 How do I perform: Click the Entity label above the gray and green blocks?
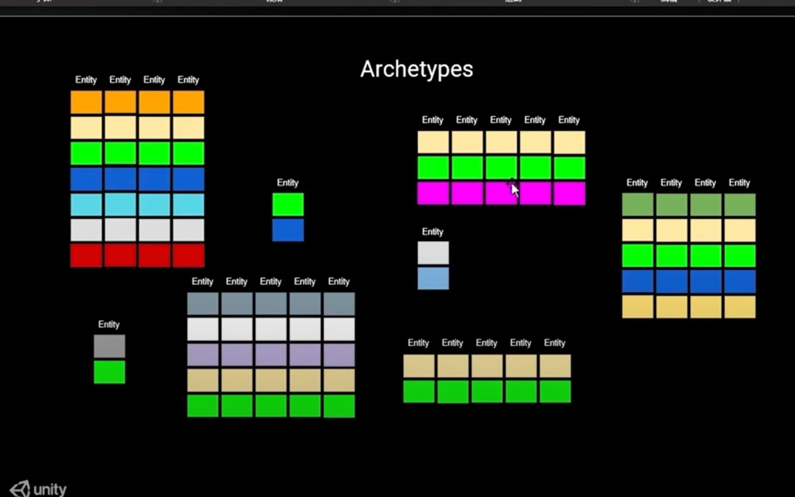[109, 324]
